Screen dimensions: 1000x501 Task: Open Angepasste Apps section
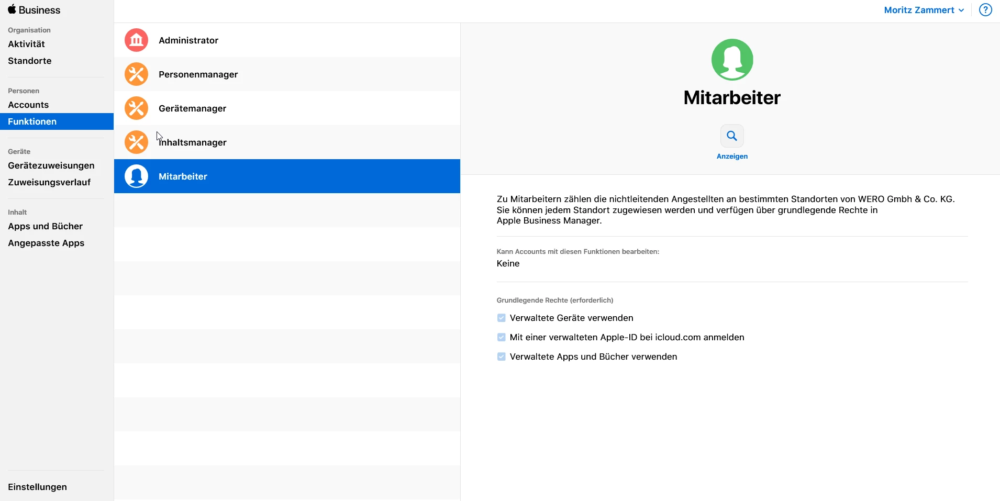coord(46,243)
